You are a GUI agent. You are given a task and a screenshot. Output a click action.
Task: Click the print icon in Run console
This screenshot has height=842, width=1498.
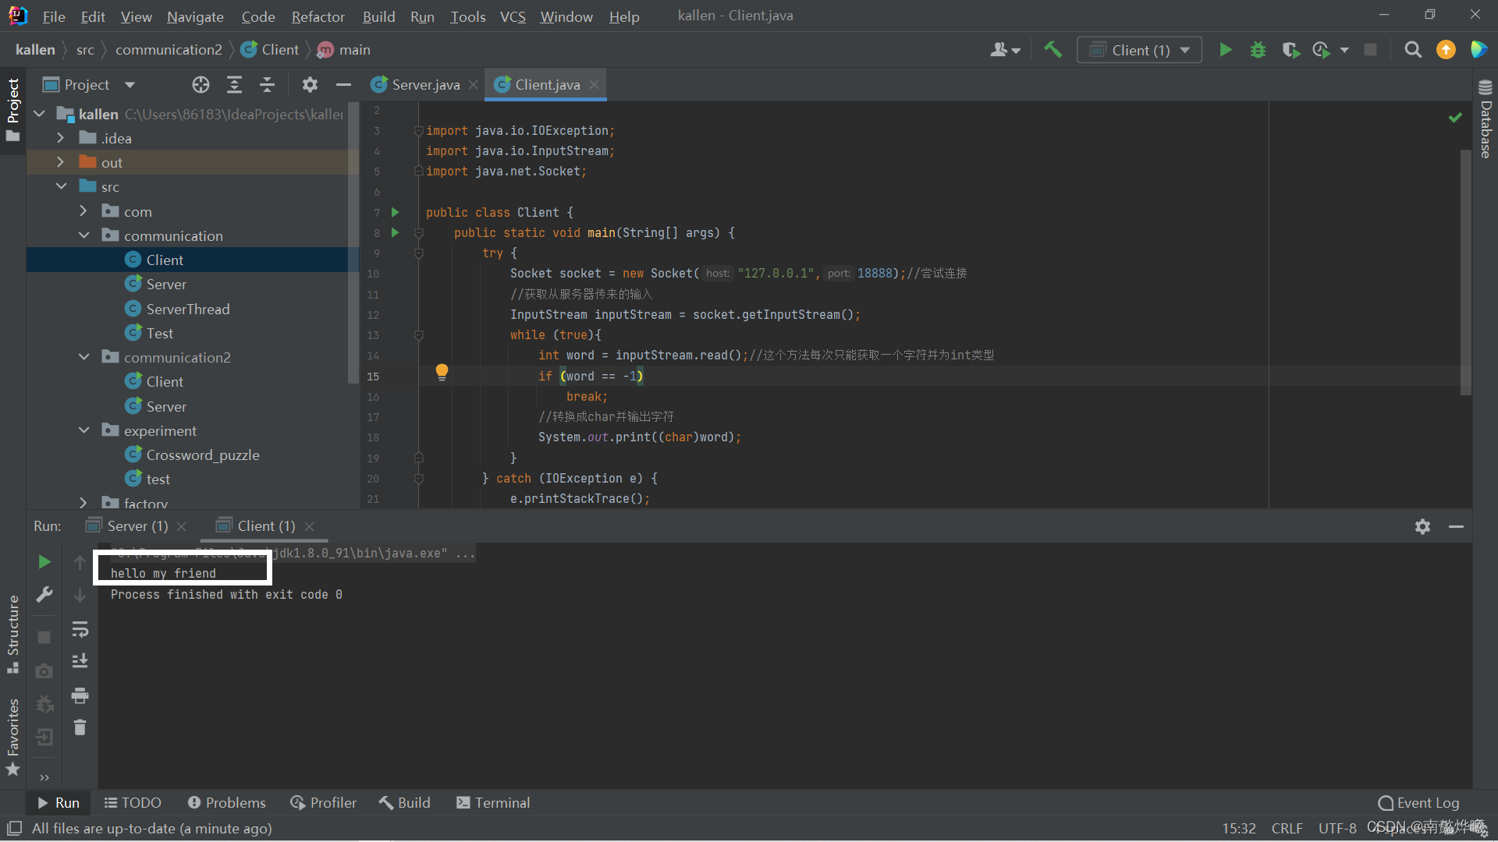pyautogui.click(x=80, y=695)
